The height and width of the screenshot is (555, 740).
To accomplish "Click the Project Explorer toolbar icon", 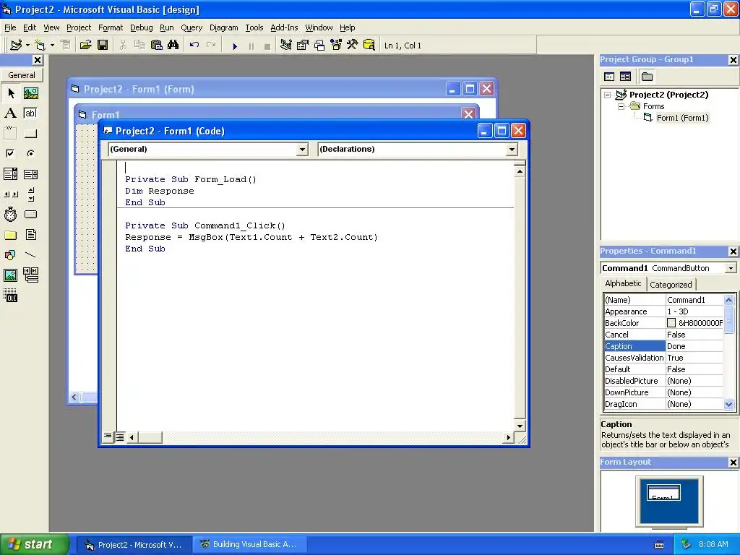I will point(286,46).
